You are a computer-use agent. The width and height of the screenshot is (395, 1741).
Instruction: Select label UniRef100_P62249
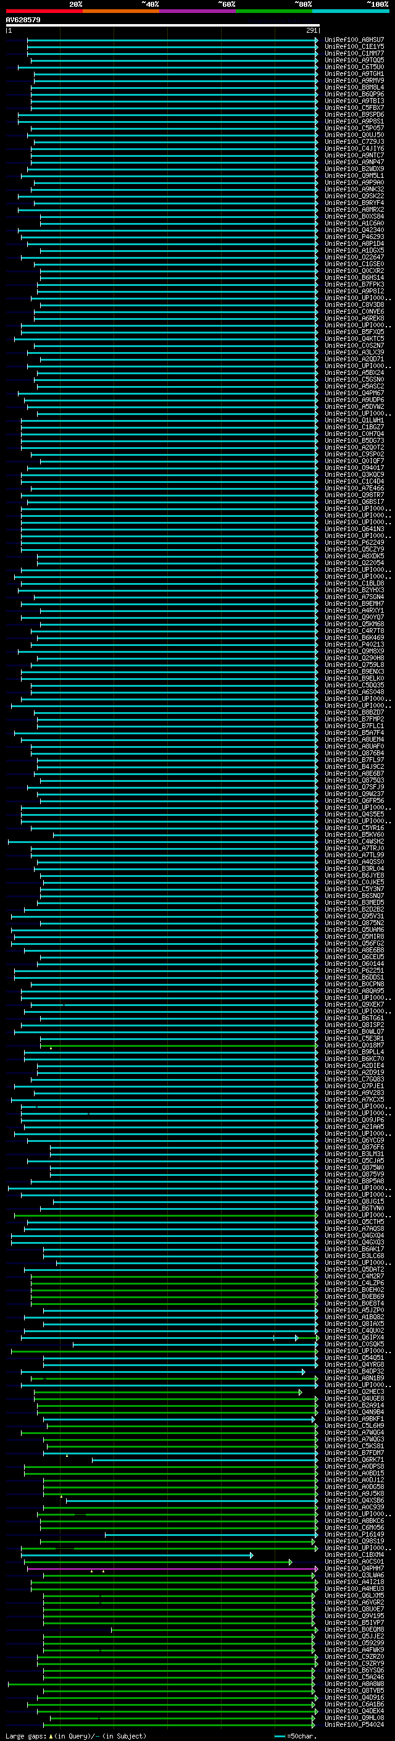coord(354,542)
